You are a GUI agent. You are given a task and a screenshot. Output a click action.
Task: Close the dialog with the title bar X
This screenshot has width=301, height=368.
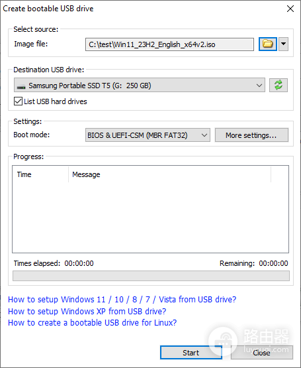[290, 9]
